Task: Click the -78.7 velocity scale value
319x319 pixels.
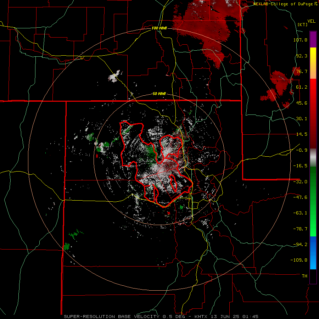Action: [x=300, y=229]
